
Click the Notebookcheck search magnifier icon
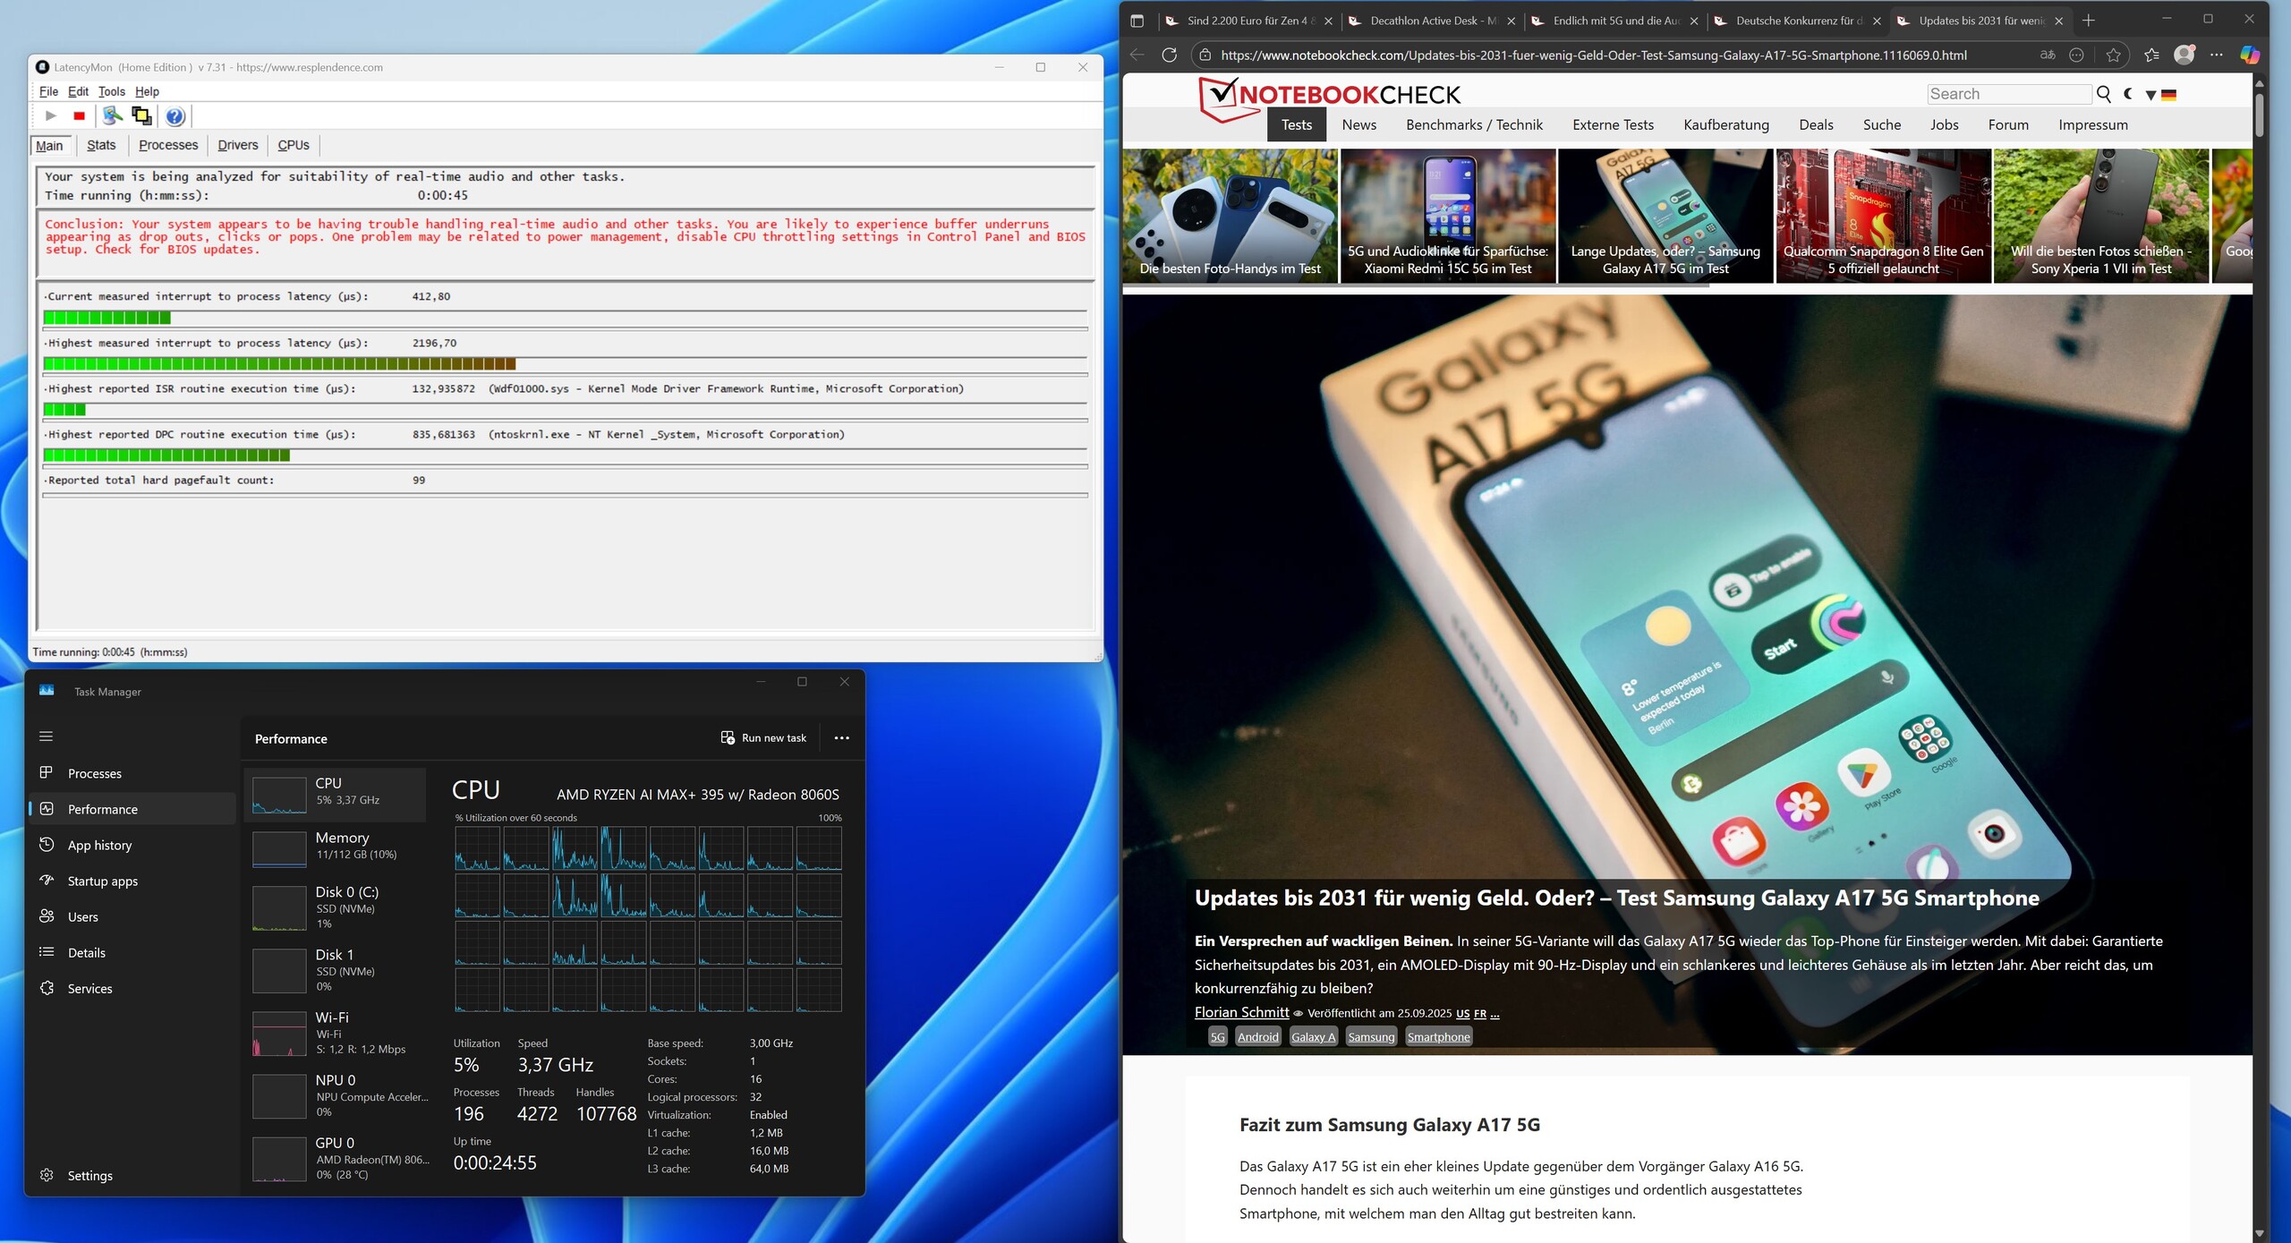coord(2103,94)
